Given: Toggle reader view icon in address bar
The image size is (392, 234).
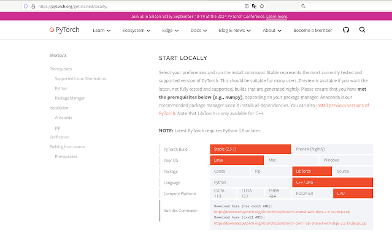Looking at the screenshot, I should 247,6.
